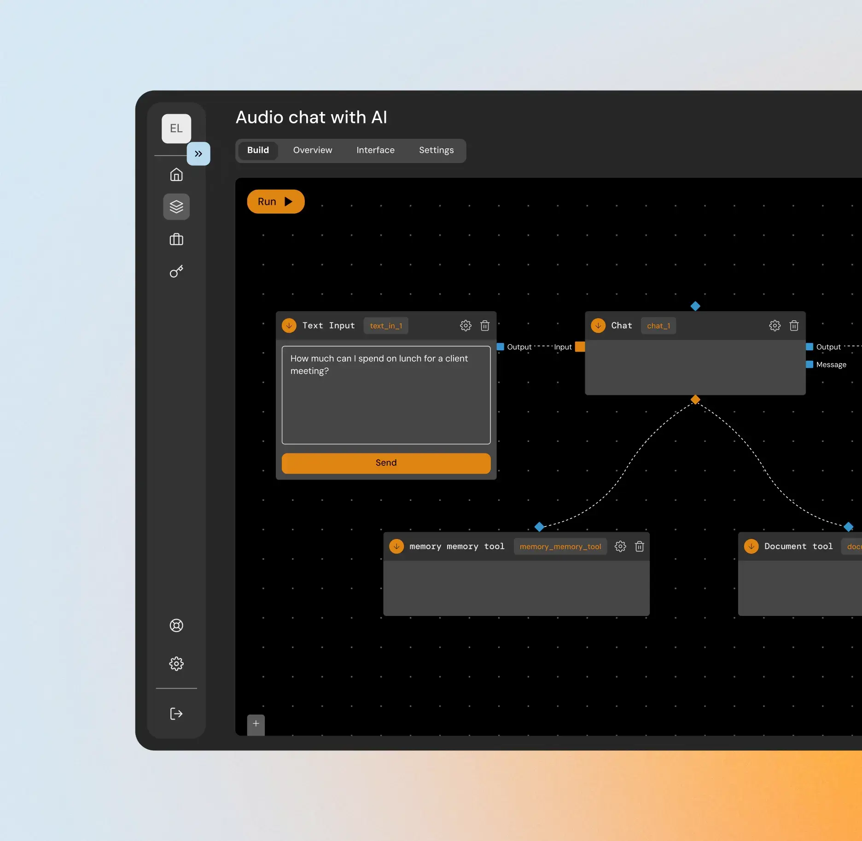Click the plus button to add a node

tap(256, 724)
